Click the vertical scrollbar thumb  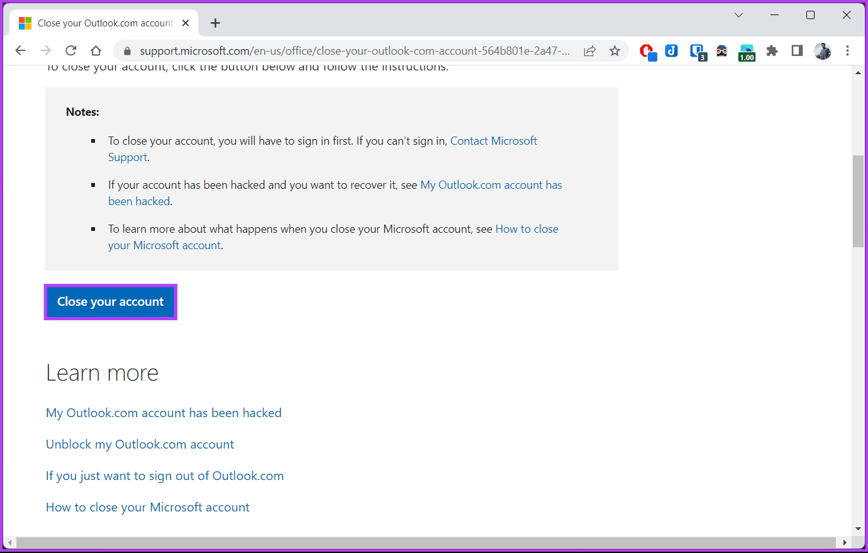859,201
